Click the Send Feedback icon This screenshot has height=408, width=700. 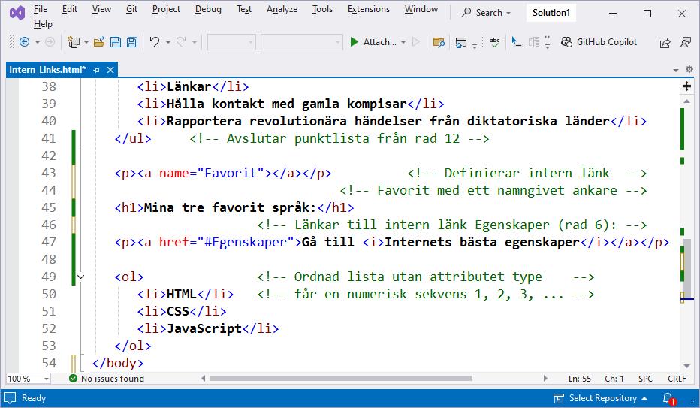tap(685, 43)
